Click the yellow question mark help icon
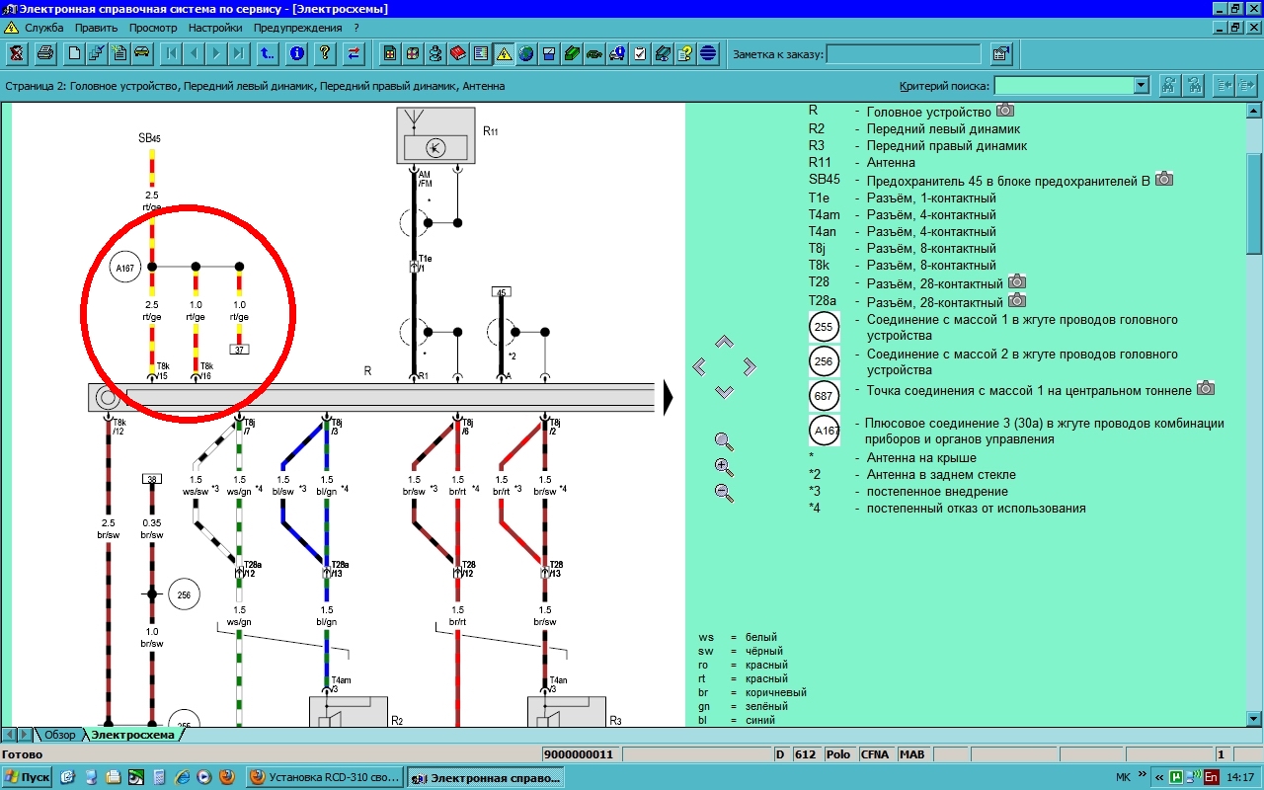Screen dimensions: 1264x790 pos(324,53)
